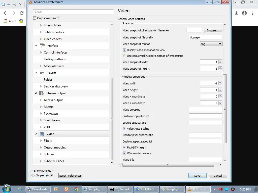Cancel the preferences dialog
Viewport: 258px width, 193px height.
click(x=218, y=176)
